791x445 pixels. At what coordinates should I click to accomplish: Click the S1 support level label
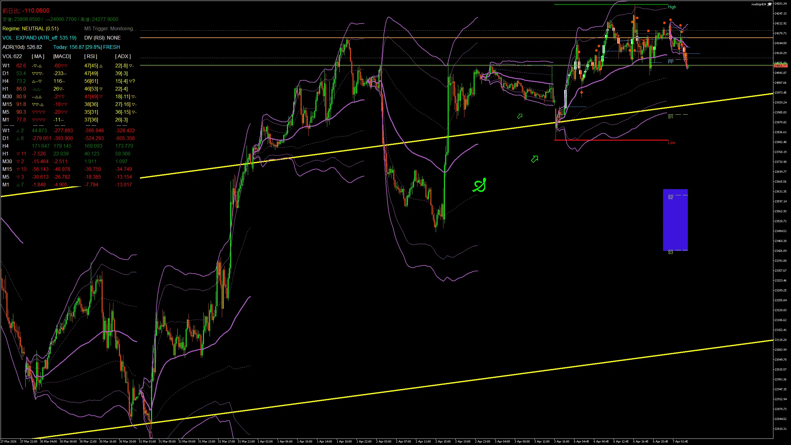click(670, 117)
